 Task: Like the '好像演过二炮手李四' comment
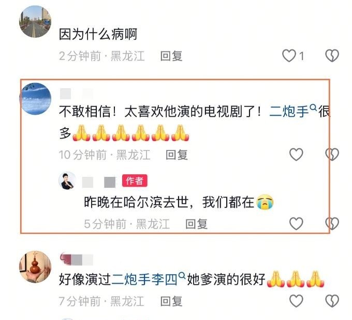pyautogui.click(x=296, y=301)
